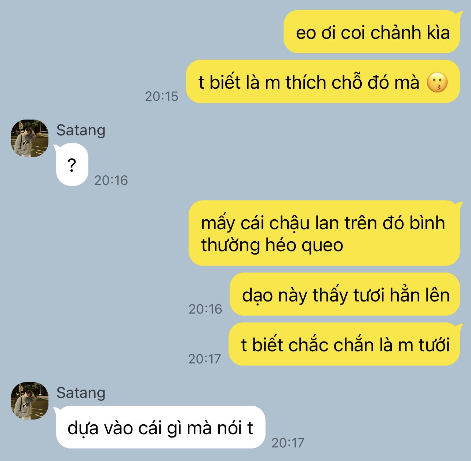Click the Satang name above the last reply
This screenshot has height=461, width=471.
tap(81, 393)
